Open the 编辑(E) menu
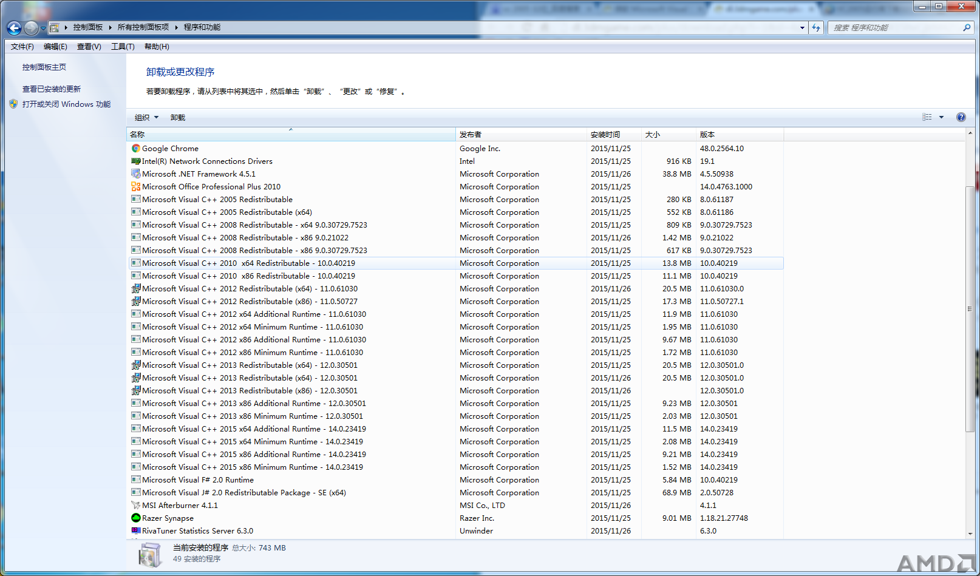Image resolution: width=980 pixels, height=576 pixels. click(x=55, y=47)
